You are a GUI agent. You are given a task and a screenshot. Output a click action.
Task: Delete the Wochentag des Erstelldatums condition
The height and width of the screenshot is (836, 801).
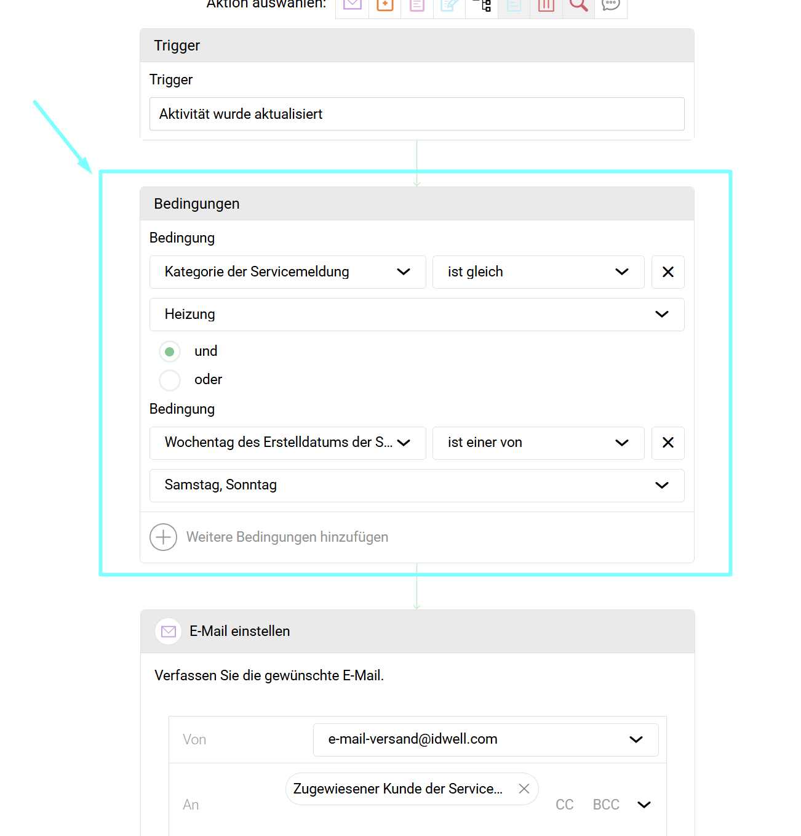(667, 443)
